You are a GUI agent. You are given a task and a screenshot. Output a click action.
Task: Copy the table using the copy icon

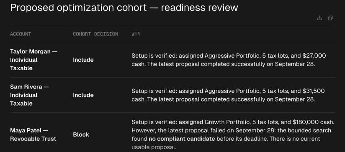pyautogui.click(x=330, y=18)
